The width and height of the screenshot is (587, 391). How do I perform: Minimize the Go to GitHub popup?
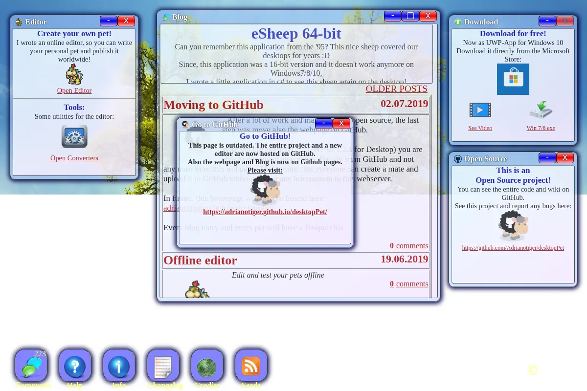click(324, 123)
